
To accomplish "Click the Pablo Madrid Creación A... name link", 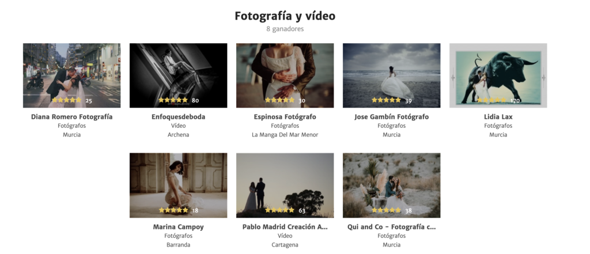I will tap(285, 227).
